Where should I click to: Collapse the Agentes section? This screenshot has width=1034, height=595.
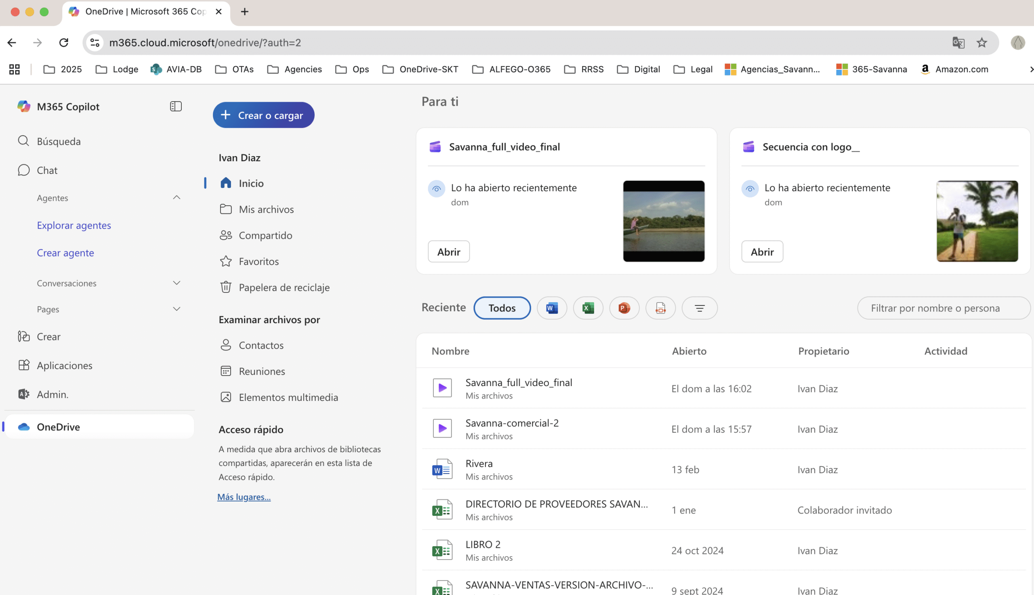[x=177, y=197]
